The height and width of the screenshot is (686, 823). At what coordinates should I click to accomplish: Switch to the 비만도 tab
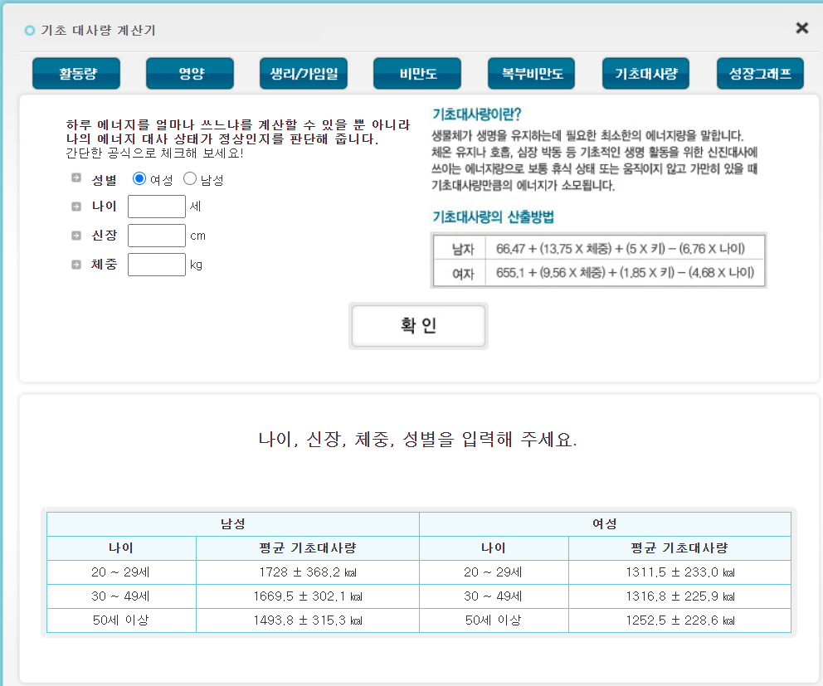[418, 74]
